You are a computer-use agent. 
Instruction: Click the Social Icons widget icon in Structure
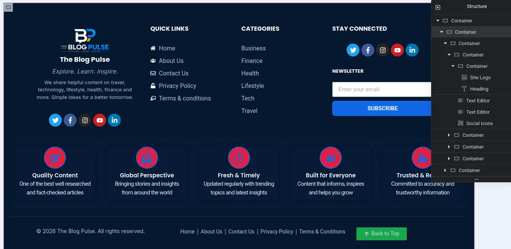pyautogui.click(x=461, y=123)
